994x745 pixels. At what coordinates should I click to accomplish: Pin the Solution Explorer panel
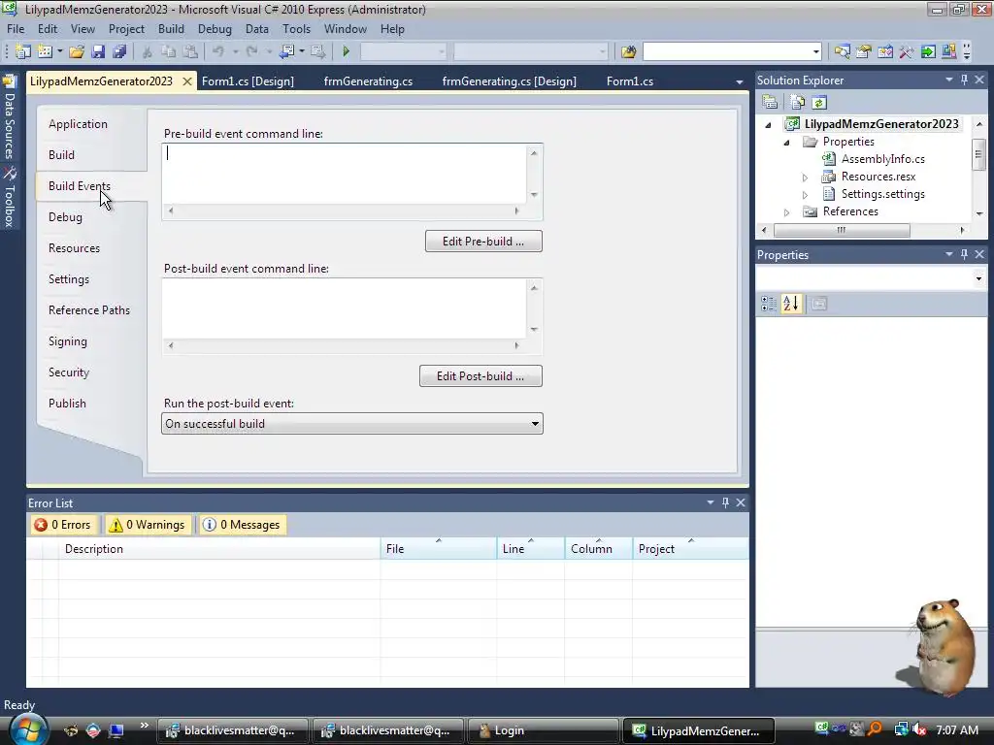(x=964, y=80)
